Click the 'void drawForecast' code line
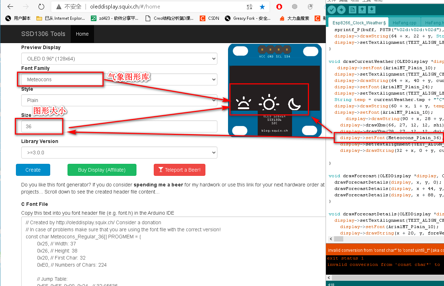Image resolution: width=444 pixels, height=286 pixels. [x=386, y=176]
